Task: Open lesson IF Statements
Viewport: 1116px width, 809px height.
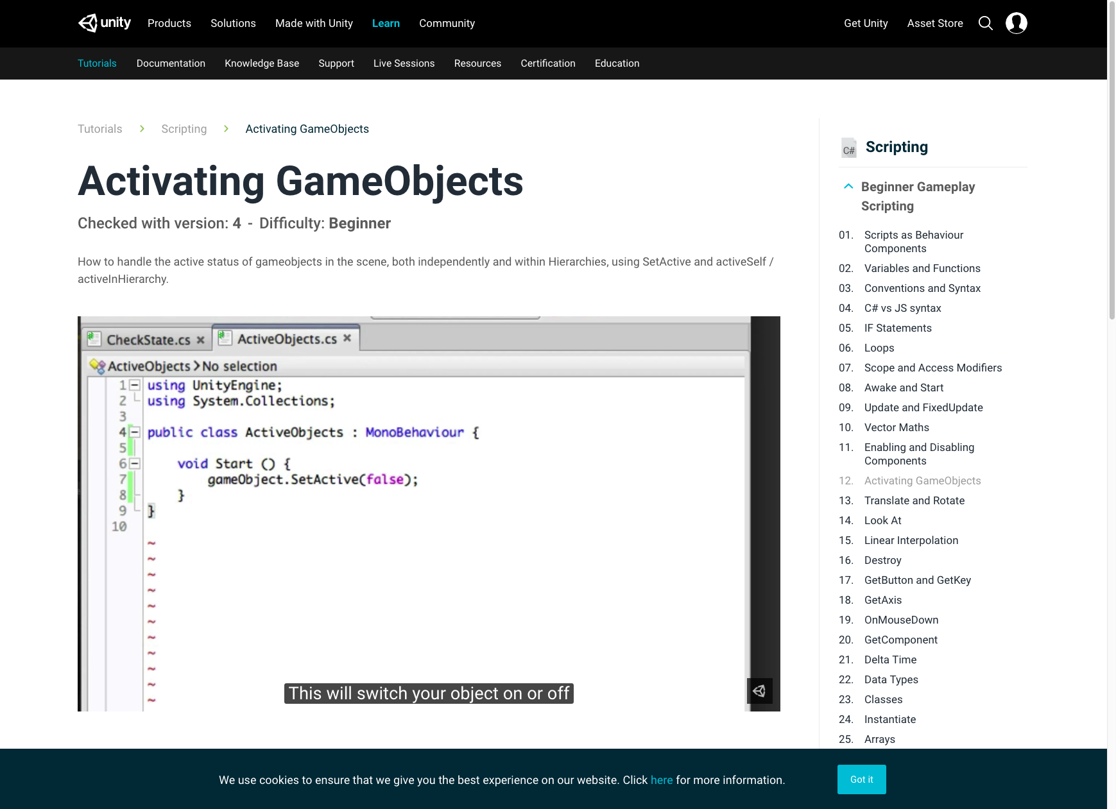Action: pos(898,328)
